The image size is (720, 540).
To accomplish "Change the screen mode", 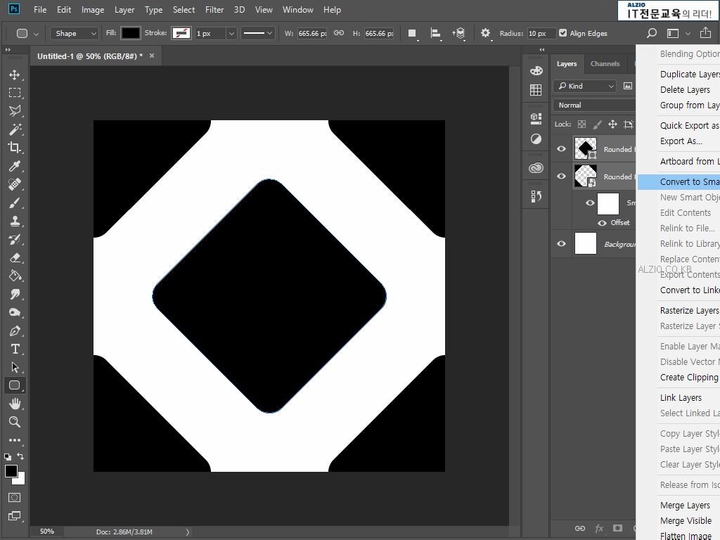I will 15,516.
